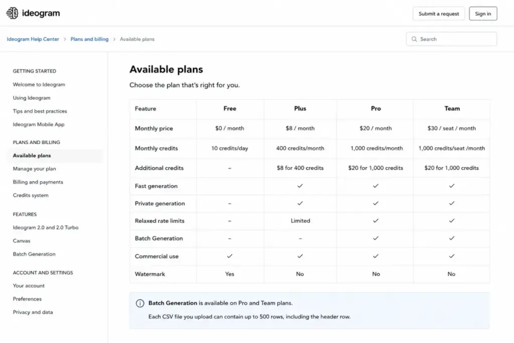This screenshot has width=514, height=343.
Task: Click the Submit a request button
Action: (439, 14)
